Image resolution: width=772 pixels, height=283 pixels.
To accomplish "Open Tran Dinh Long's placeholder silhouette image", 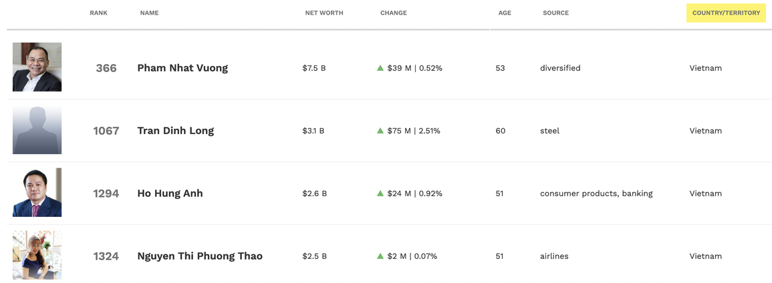I will pos(37,129).
